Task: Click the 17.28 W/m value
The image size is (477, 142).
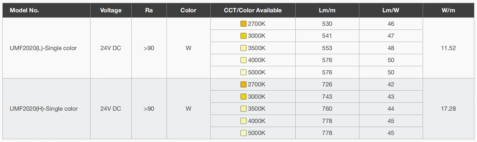Action: [x=448, y=109]
